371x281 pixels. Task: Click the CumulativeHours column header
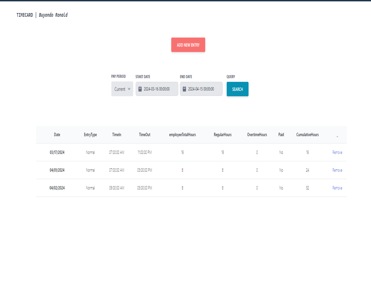[x=307, y=135]
